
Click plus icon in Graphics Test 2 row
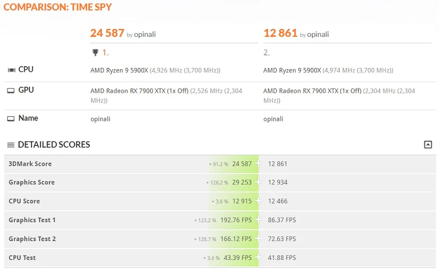click(x=258, y=239)
